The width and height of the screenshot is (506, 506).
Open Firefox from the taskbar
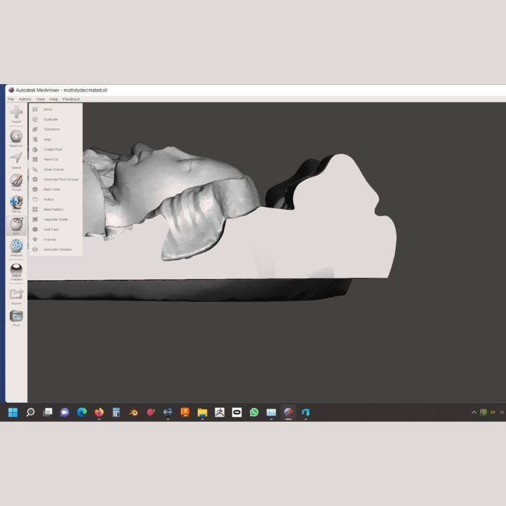[x=99, y=412]
